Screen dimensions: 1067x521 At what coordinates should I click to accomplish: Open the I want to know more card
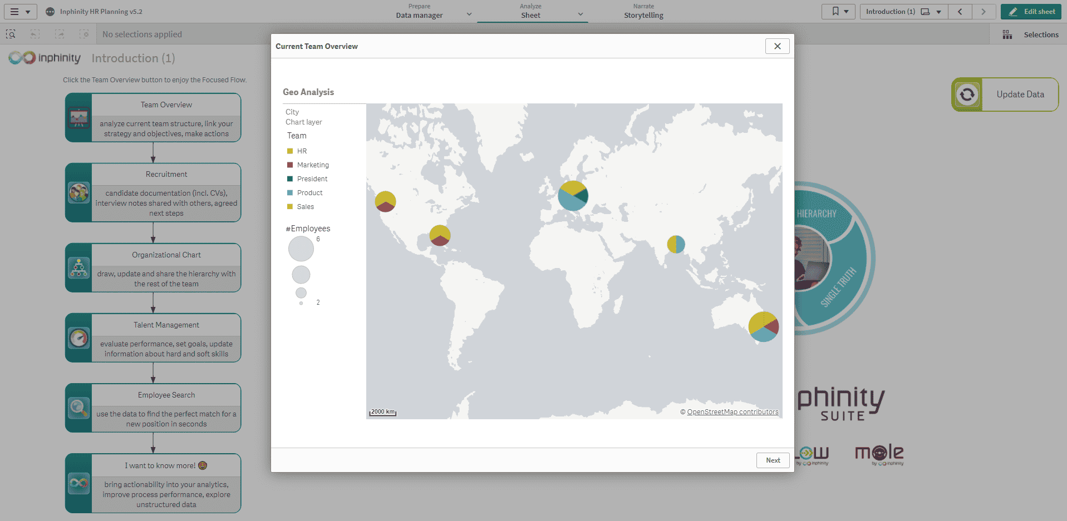click(153, 483)
